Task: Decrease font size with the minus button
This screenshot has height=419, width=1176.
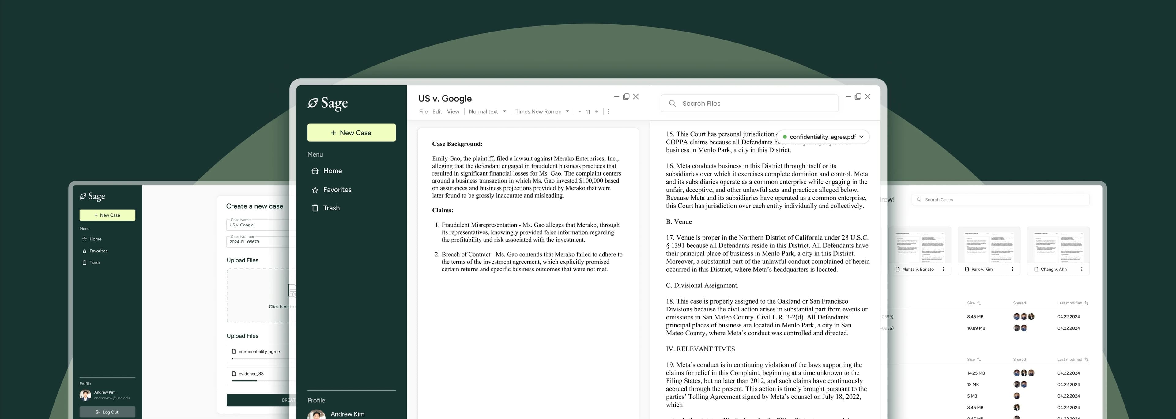Action: [579, 111]
